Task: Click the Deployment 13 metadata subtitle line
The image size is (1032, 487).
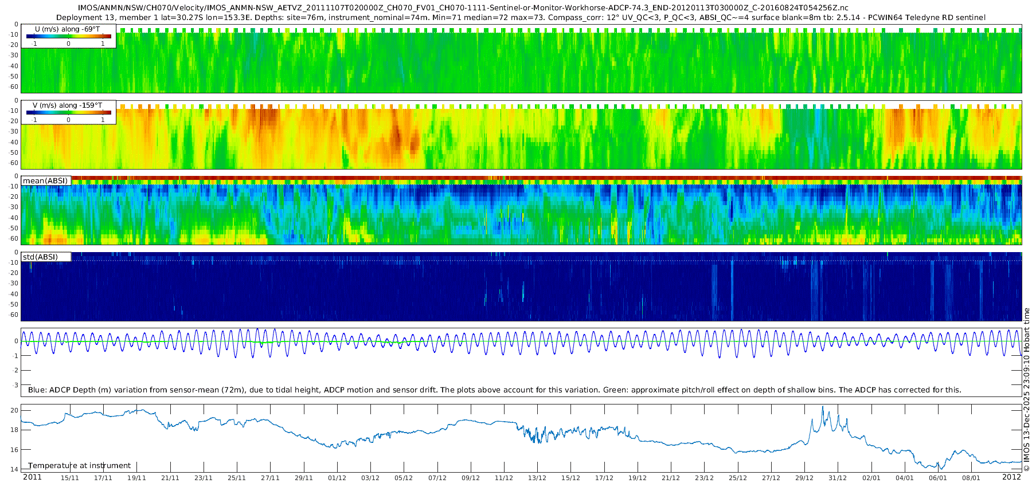Action: 521,18
